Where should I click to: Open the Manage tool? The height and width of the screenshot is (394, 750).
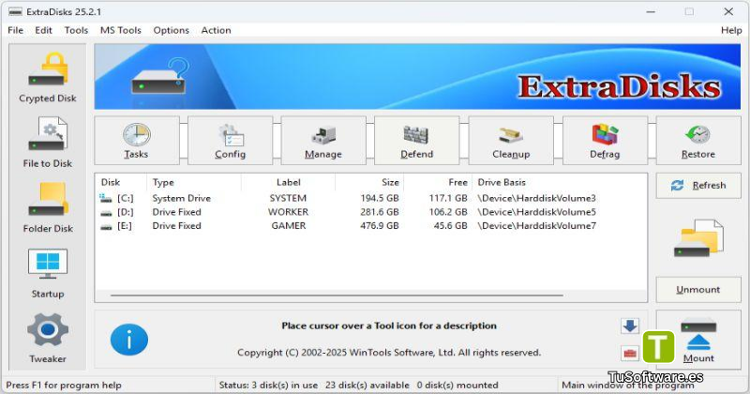323,141
